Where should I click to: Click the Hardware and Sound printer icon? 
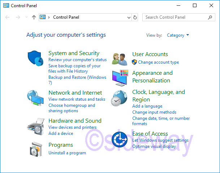tap(35, 126)
